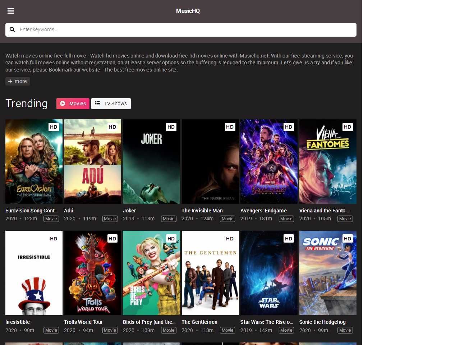The width and height of the screenshot is (460, 345).
Task: Open the Trolls World Tour poster
Action: pyautogui.click(x=93, y=273)
